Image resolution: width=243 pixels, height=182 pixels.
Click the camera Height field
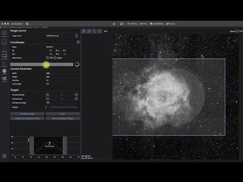click(x=62, y=77)
